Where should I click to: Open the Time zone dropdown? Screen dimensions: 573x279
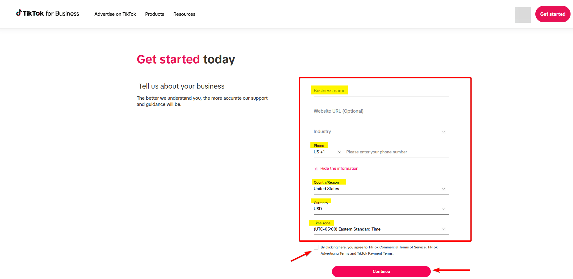(x=443, y=229)
